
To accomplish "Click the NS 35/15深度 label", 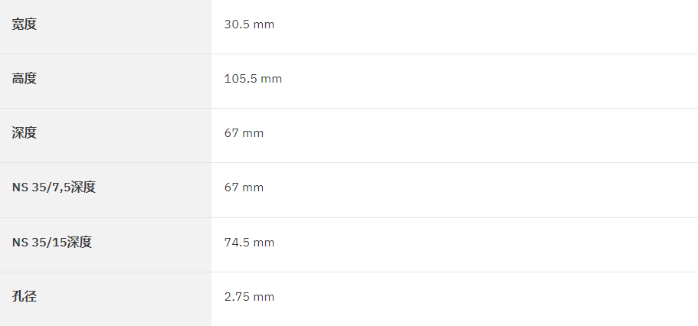I will (52, 243).
